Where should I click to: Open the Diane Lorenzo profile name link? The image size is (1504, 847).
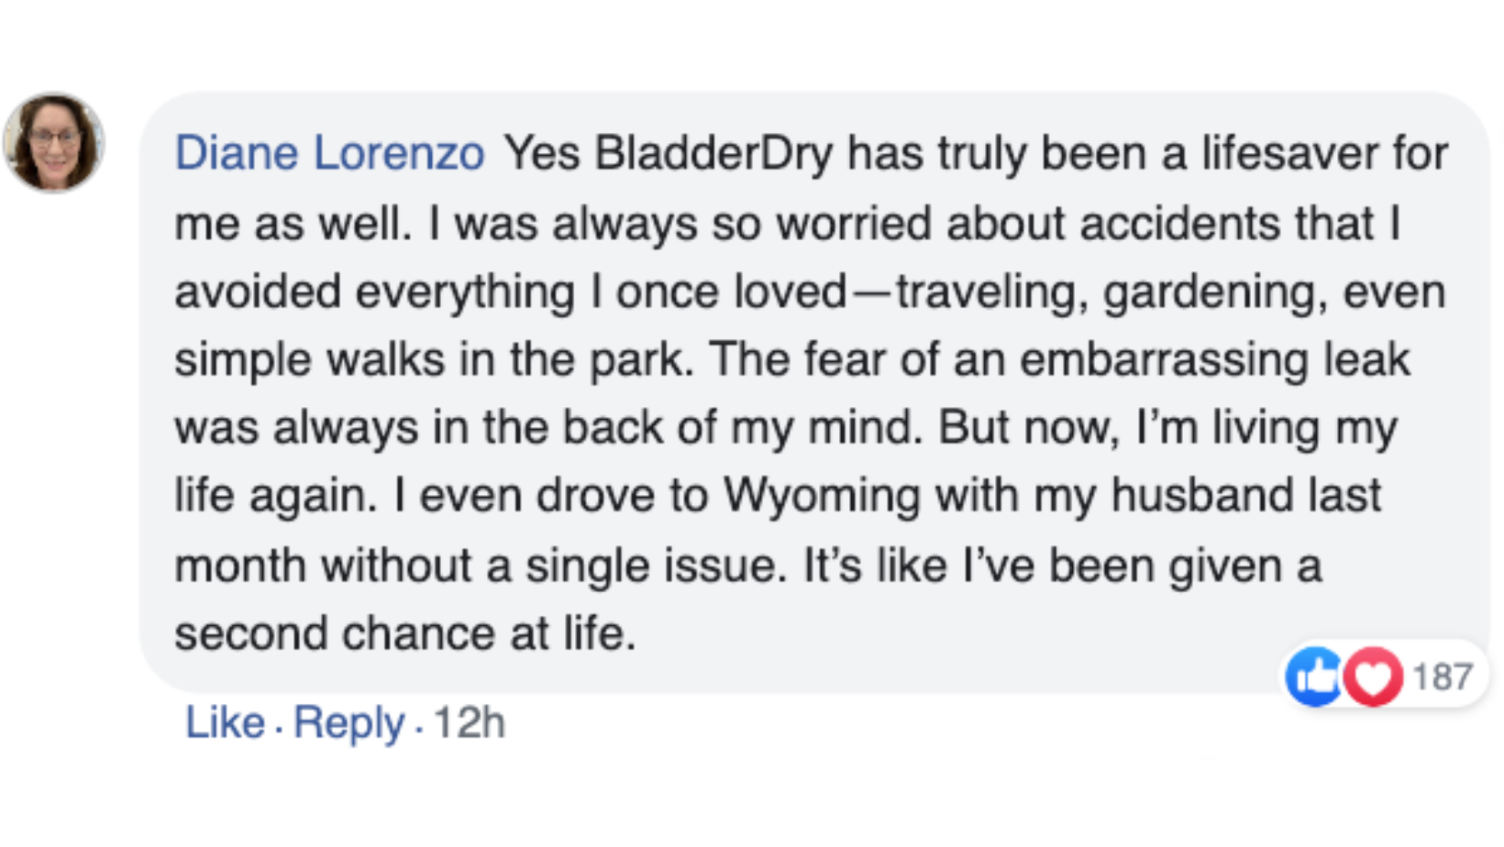pos(329,153)
